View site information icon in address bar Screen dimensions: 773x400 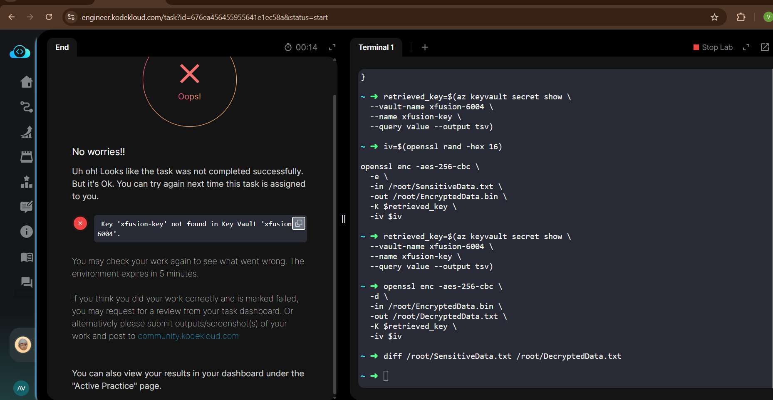coord(71,17)
